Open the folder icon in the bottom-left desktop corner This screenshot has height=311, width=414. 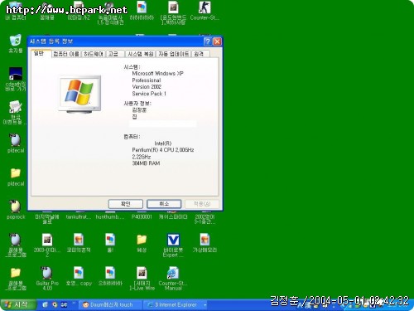coord(16,273)
